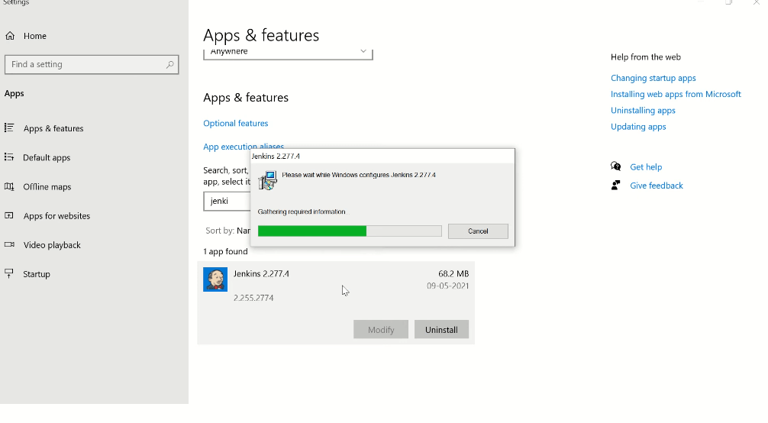Close the Settings window
Viewport: 768px width, 423px height.
coord(757,2)
